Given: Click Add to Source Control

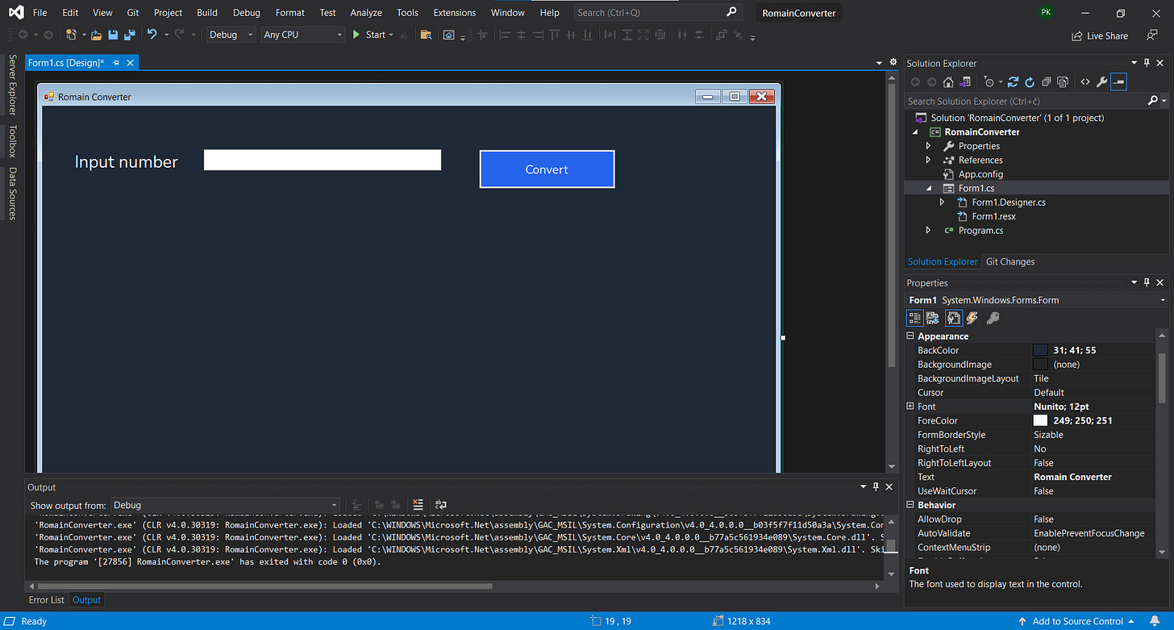Looking at the screenshot, I should (x=1076, y=621).
